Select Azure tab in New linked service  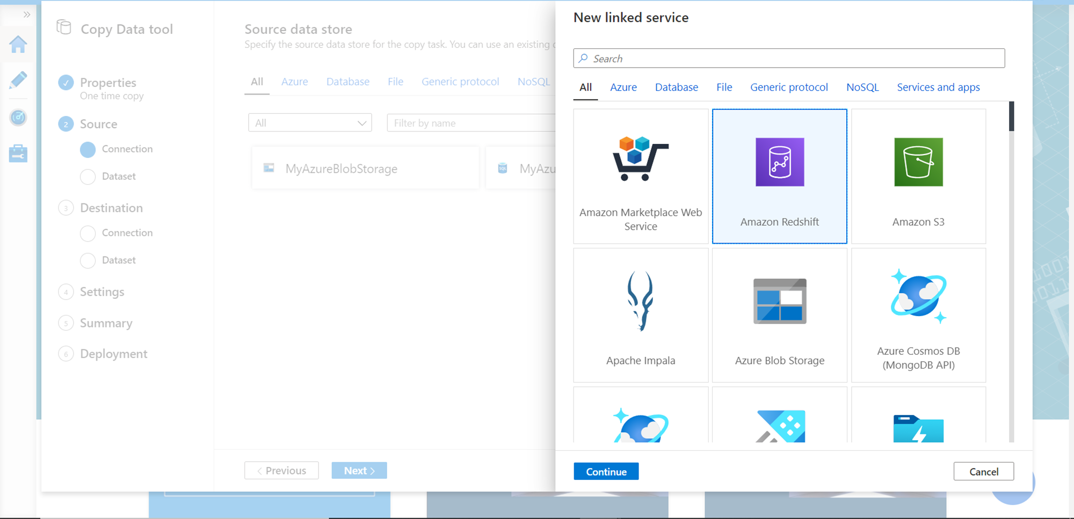pyautogui.click(x=623, y=87)
